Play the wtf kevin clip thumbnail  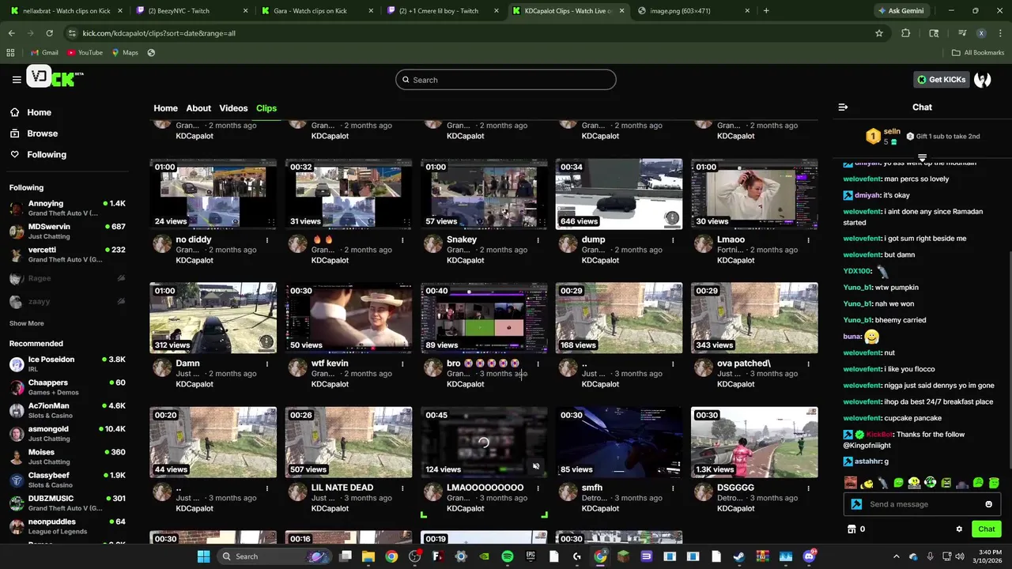(x=349, y=318)
